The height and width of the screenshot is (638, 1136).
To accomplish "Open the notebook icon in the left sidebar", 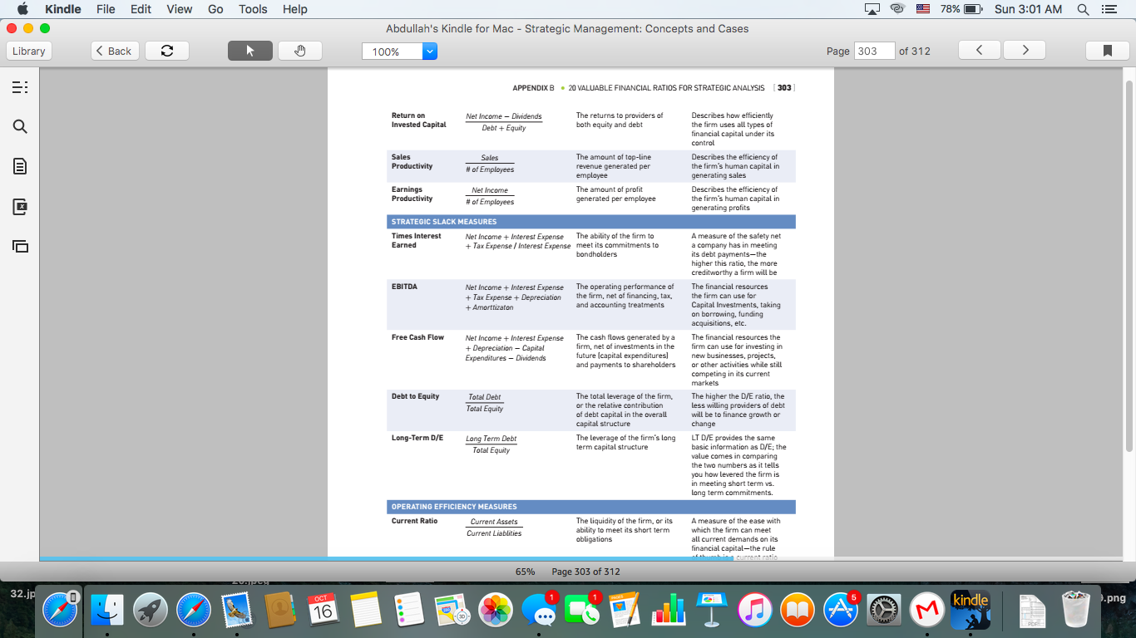I will (x=20, y=167).
